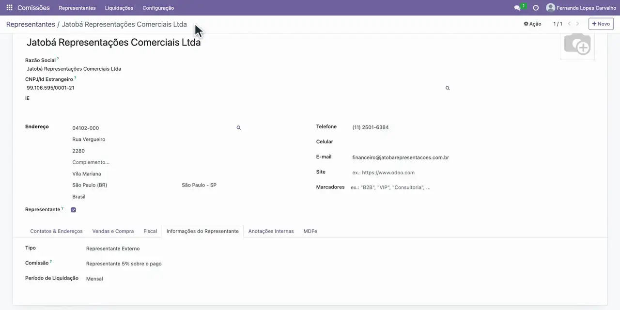Open the Ação dropdown
The width and height of the screenshot is (620, 310).
point(532,24)
